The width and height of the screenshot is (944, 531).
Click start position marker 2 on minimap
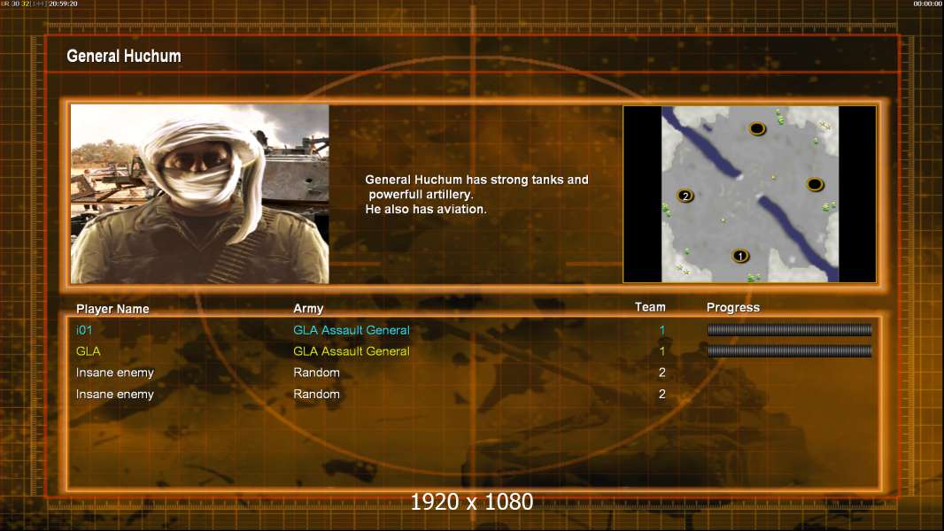685,196
